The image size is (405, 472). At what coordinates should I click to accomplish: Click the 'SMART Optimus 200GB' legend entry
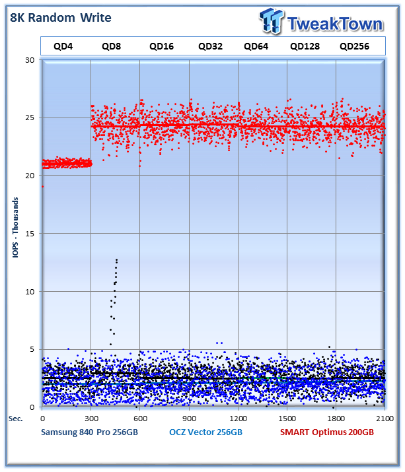tap(327, 432)
